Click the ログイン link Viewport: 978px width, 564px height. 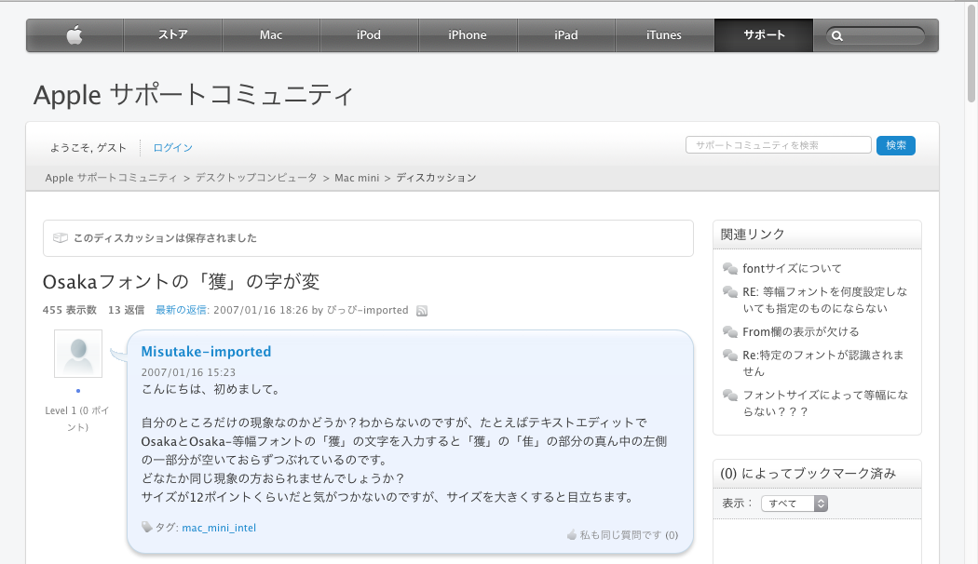172,148
